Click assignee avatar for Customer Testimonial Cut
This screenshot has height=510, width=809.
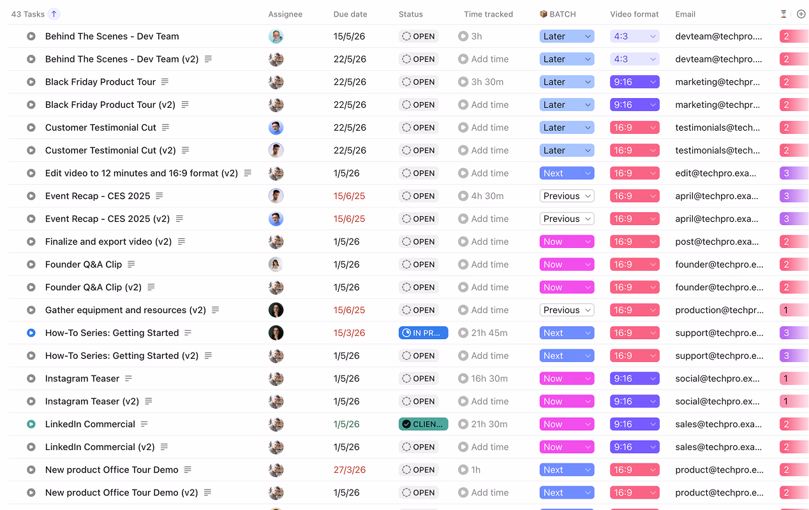tap(276, 127)
